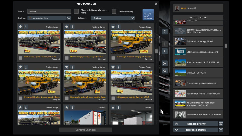Activate all mods with double right arrow
Image resolution: width=242 pixels, height=136 pixels.
point(165,63)
